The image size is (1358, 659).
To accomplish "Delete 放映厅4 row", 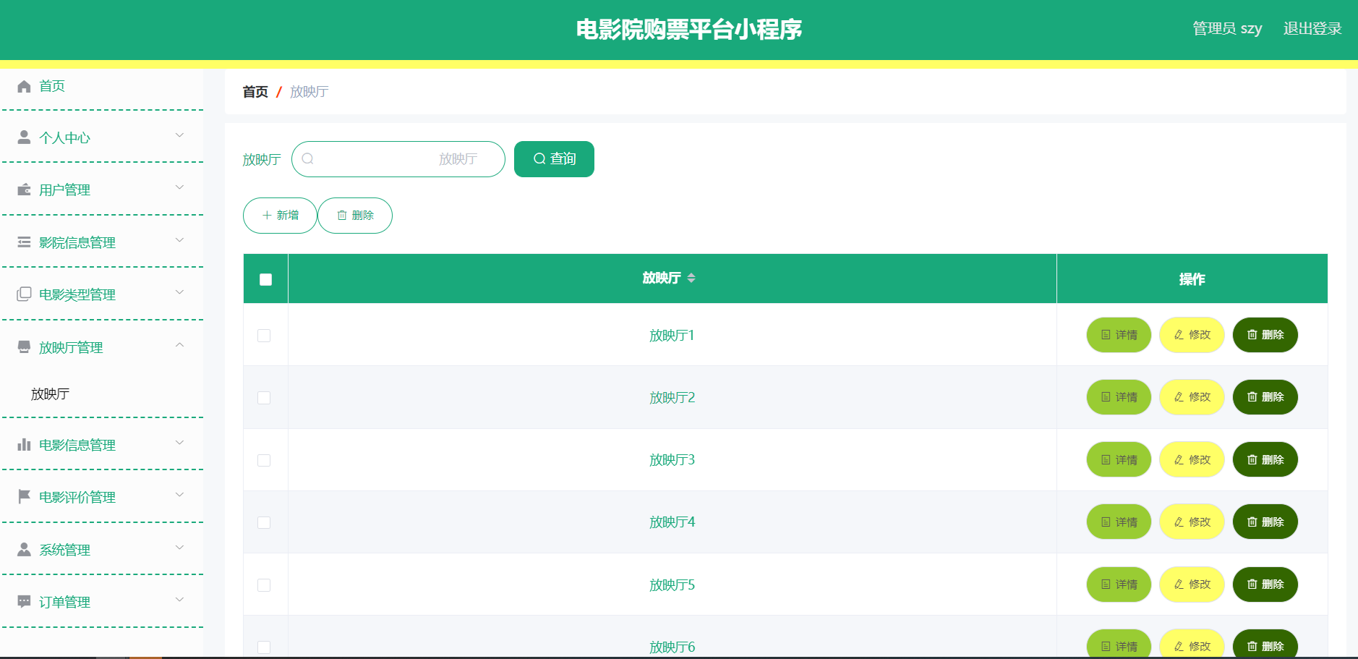I will [x=1265, y=522].
